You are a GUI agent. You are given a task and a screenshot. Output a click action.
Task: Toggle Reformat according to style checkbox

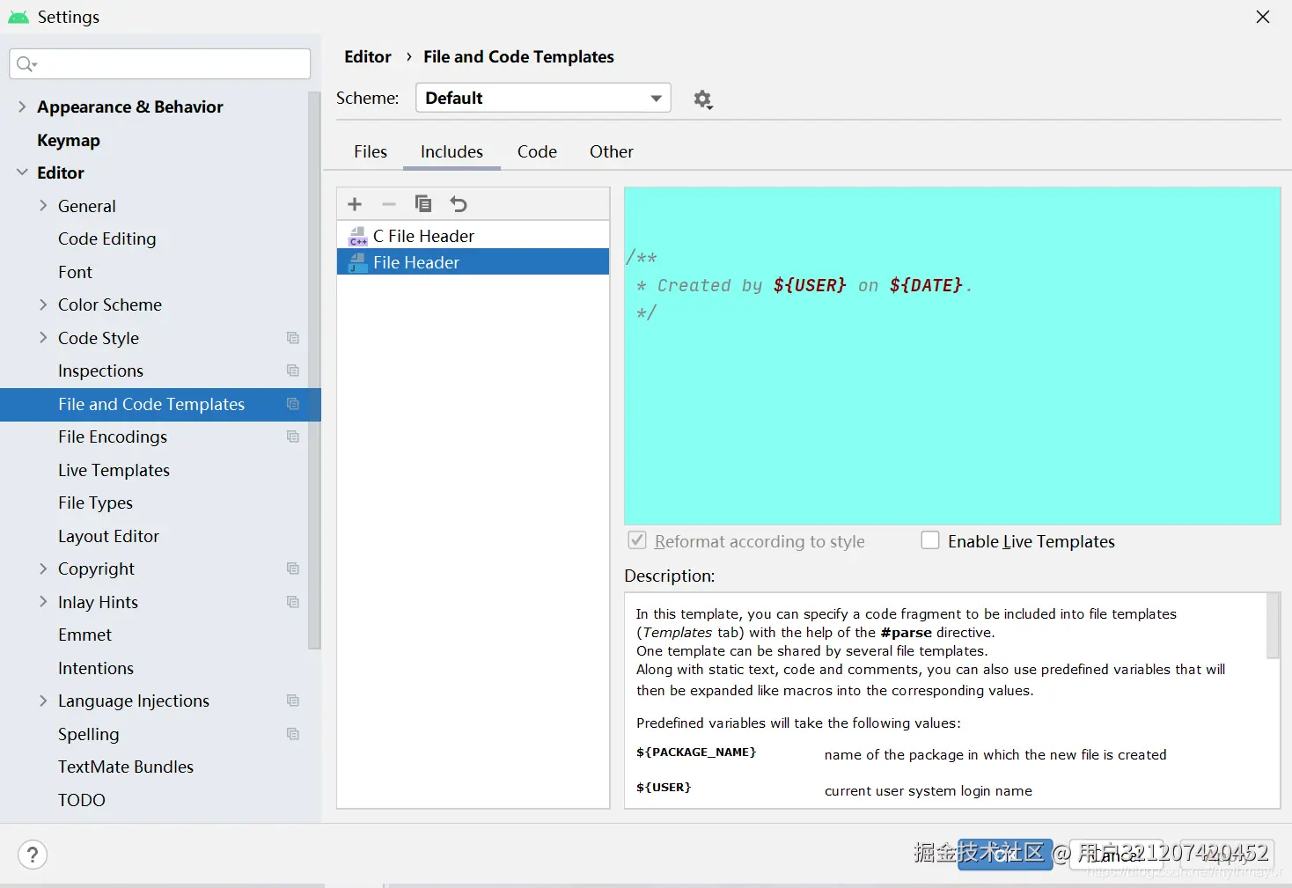pyautogui.click(x=637, y=540)
